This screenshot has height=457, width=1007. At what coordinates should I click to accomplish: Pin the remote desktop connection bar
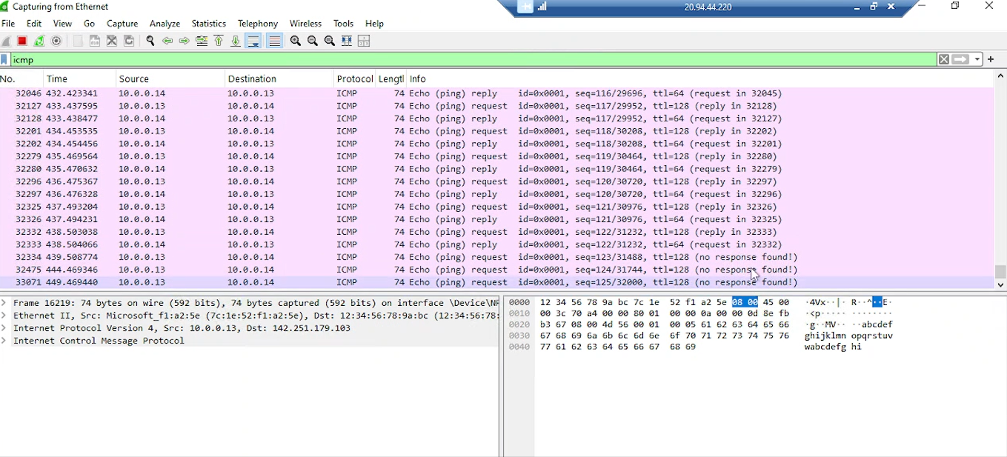[x=525, y=7]
